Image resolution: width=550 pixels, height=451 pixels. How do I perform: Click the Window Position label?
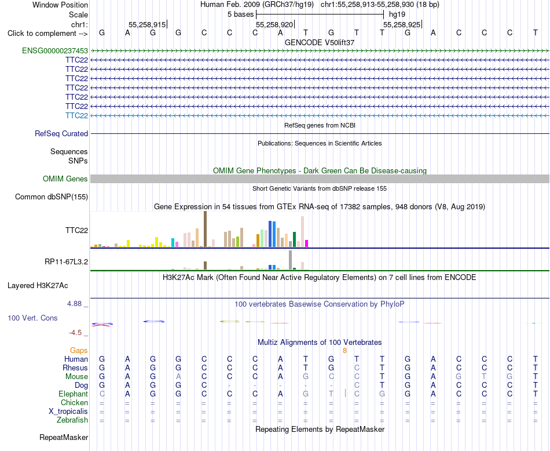[x=60, y=5]
